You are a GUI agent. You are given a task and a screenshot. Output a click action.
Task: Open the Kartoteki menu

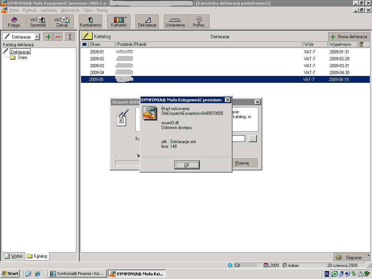coord(49,10)
